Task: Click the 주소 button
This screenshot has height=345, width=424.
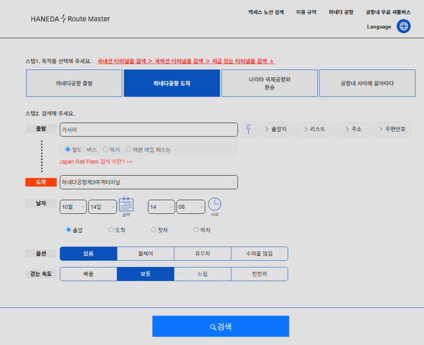Action: point(354,129)
